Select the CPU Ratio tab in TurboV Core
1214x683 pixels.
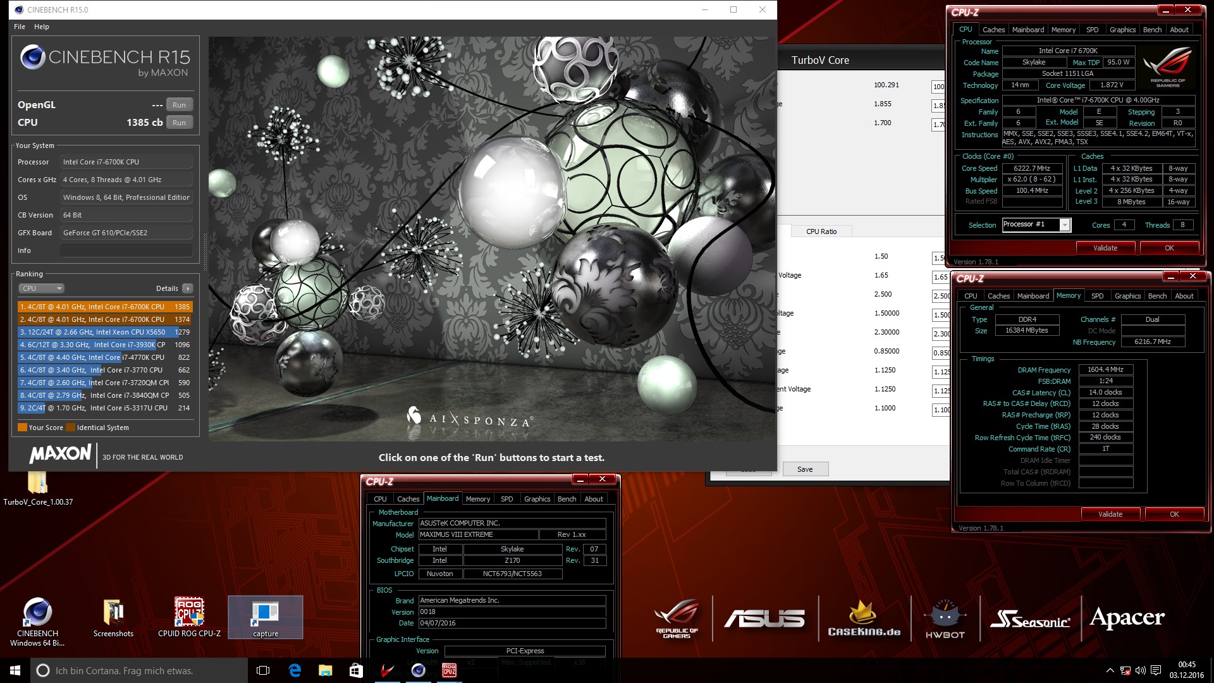pos(821,231)
